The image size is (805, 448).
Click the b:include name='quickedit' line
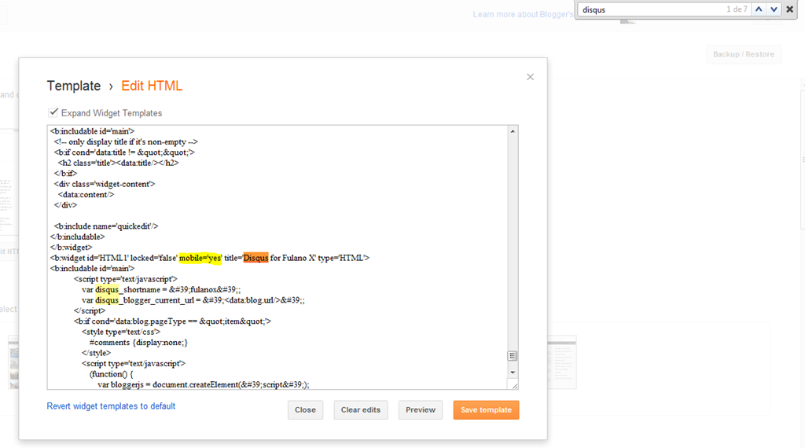106,226
